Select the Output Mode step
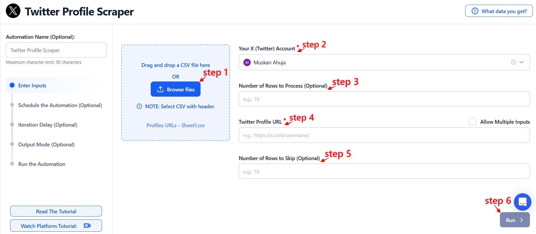Screen dimensions: 536x234 click(46, 144)
